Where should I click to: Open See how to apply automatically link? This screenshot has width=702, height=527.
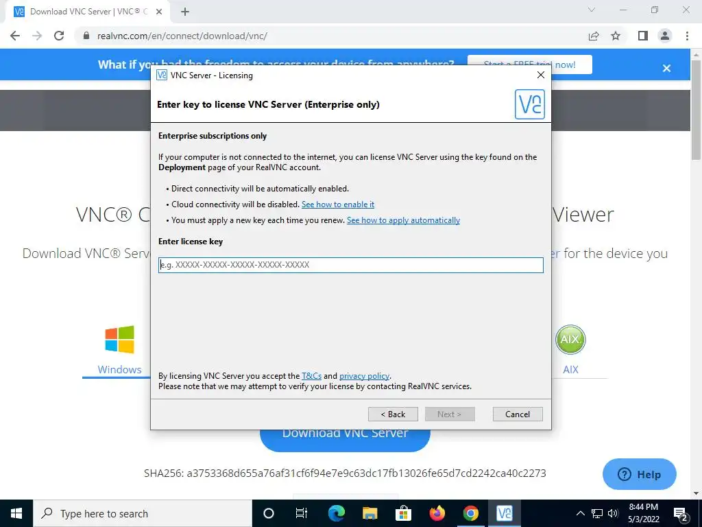pyautogui.click(x=403, y=220)
